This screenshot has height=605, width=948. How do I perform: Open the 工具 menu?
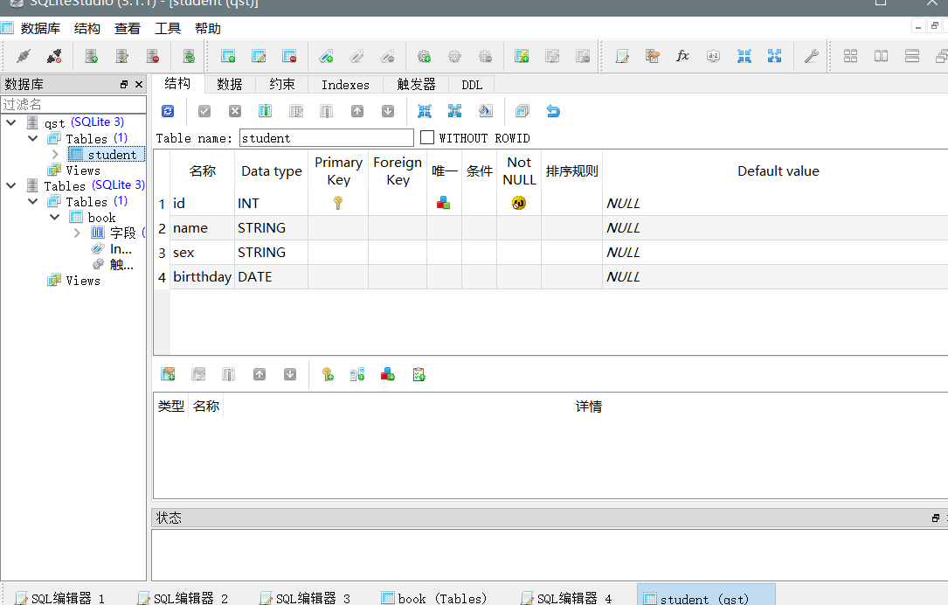[x=168, y=29]
